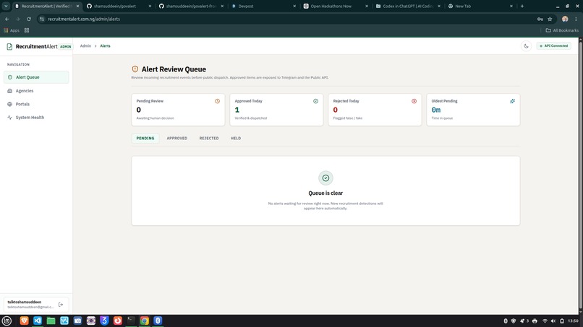
Task: Open the tab search dropdown arrow
Action: [6, 6]
